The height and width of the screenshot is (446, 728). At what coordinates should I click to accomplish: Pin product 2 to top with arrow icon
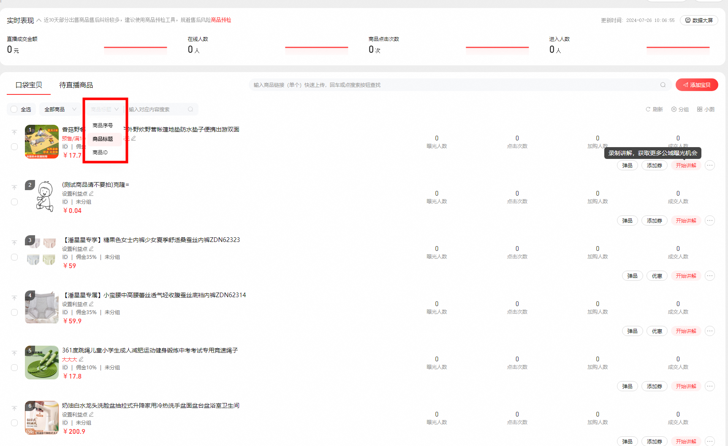pyautogui.click(x=14, y=188)
